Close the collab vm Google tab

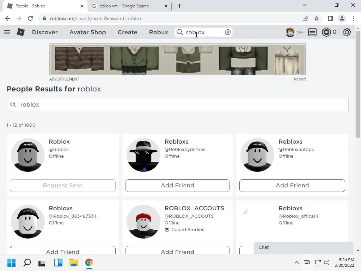click(166, 6)
